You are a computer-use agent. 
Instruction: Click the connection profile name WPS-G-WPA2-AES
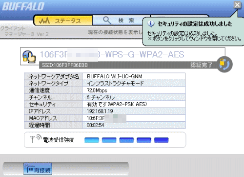tap(112, 54)
